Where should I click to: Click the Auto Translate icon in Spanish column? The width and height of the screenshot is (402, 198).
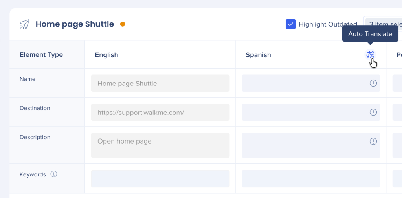(x=370, y=55)
